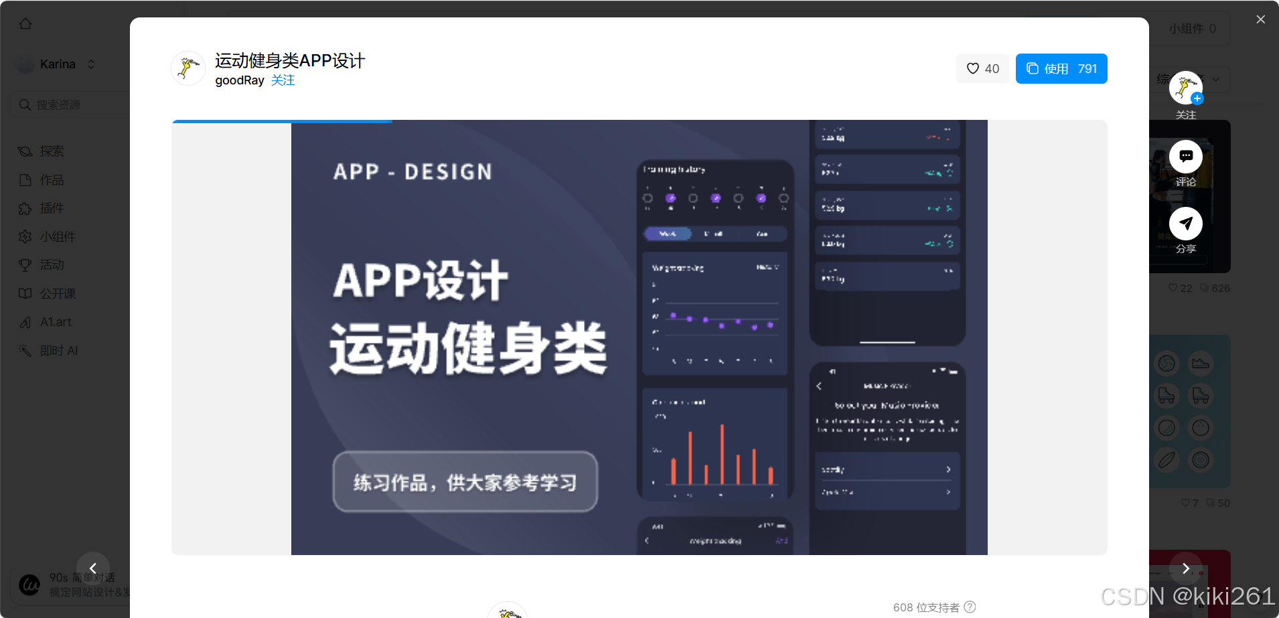
Task: Open the home icon in the sidebar
Action: (x=25, y=24)
